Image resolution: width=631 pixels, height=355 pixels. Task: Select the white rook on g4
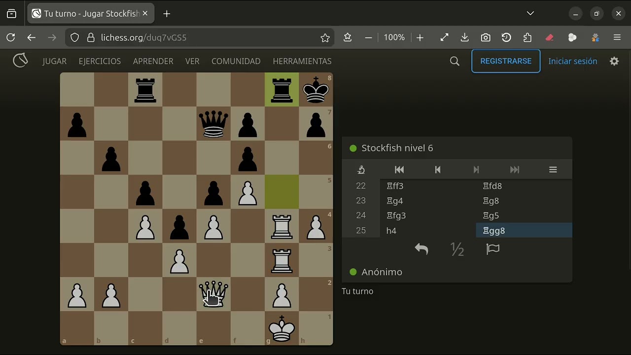(x=281, y=226)
